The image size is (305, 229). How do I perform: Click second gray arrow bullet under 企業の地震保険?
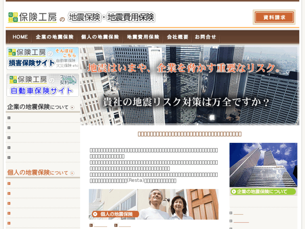click(9, 128)
